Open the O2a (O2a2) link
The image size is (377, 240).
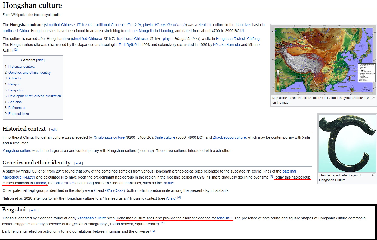(x=115, y=191)
